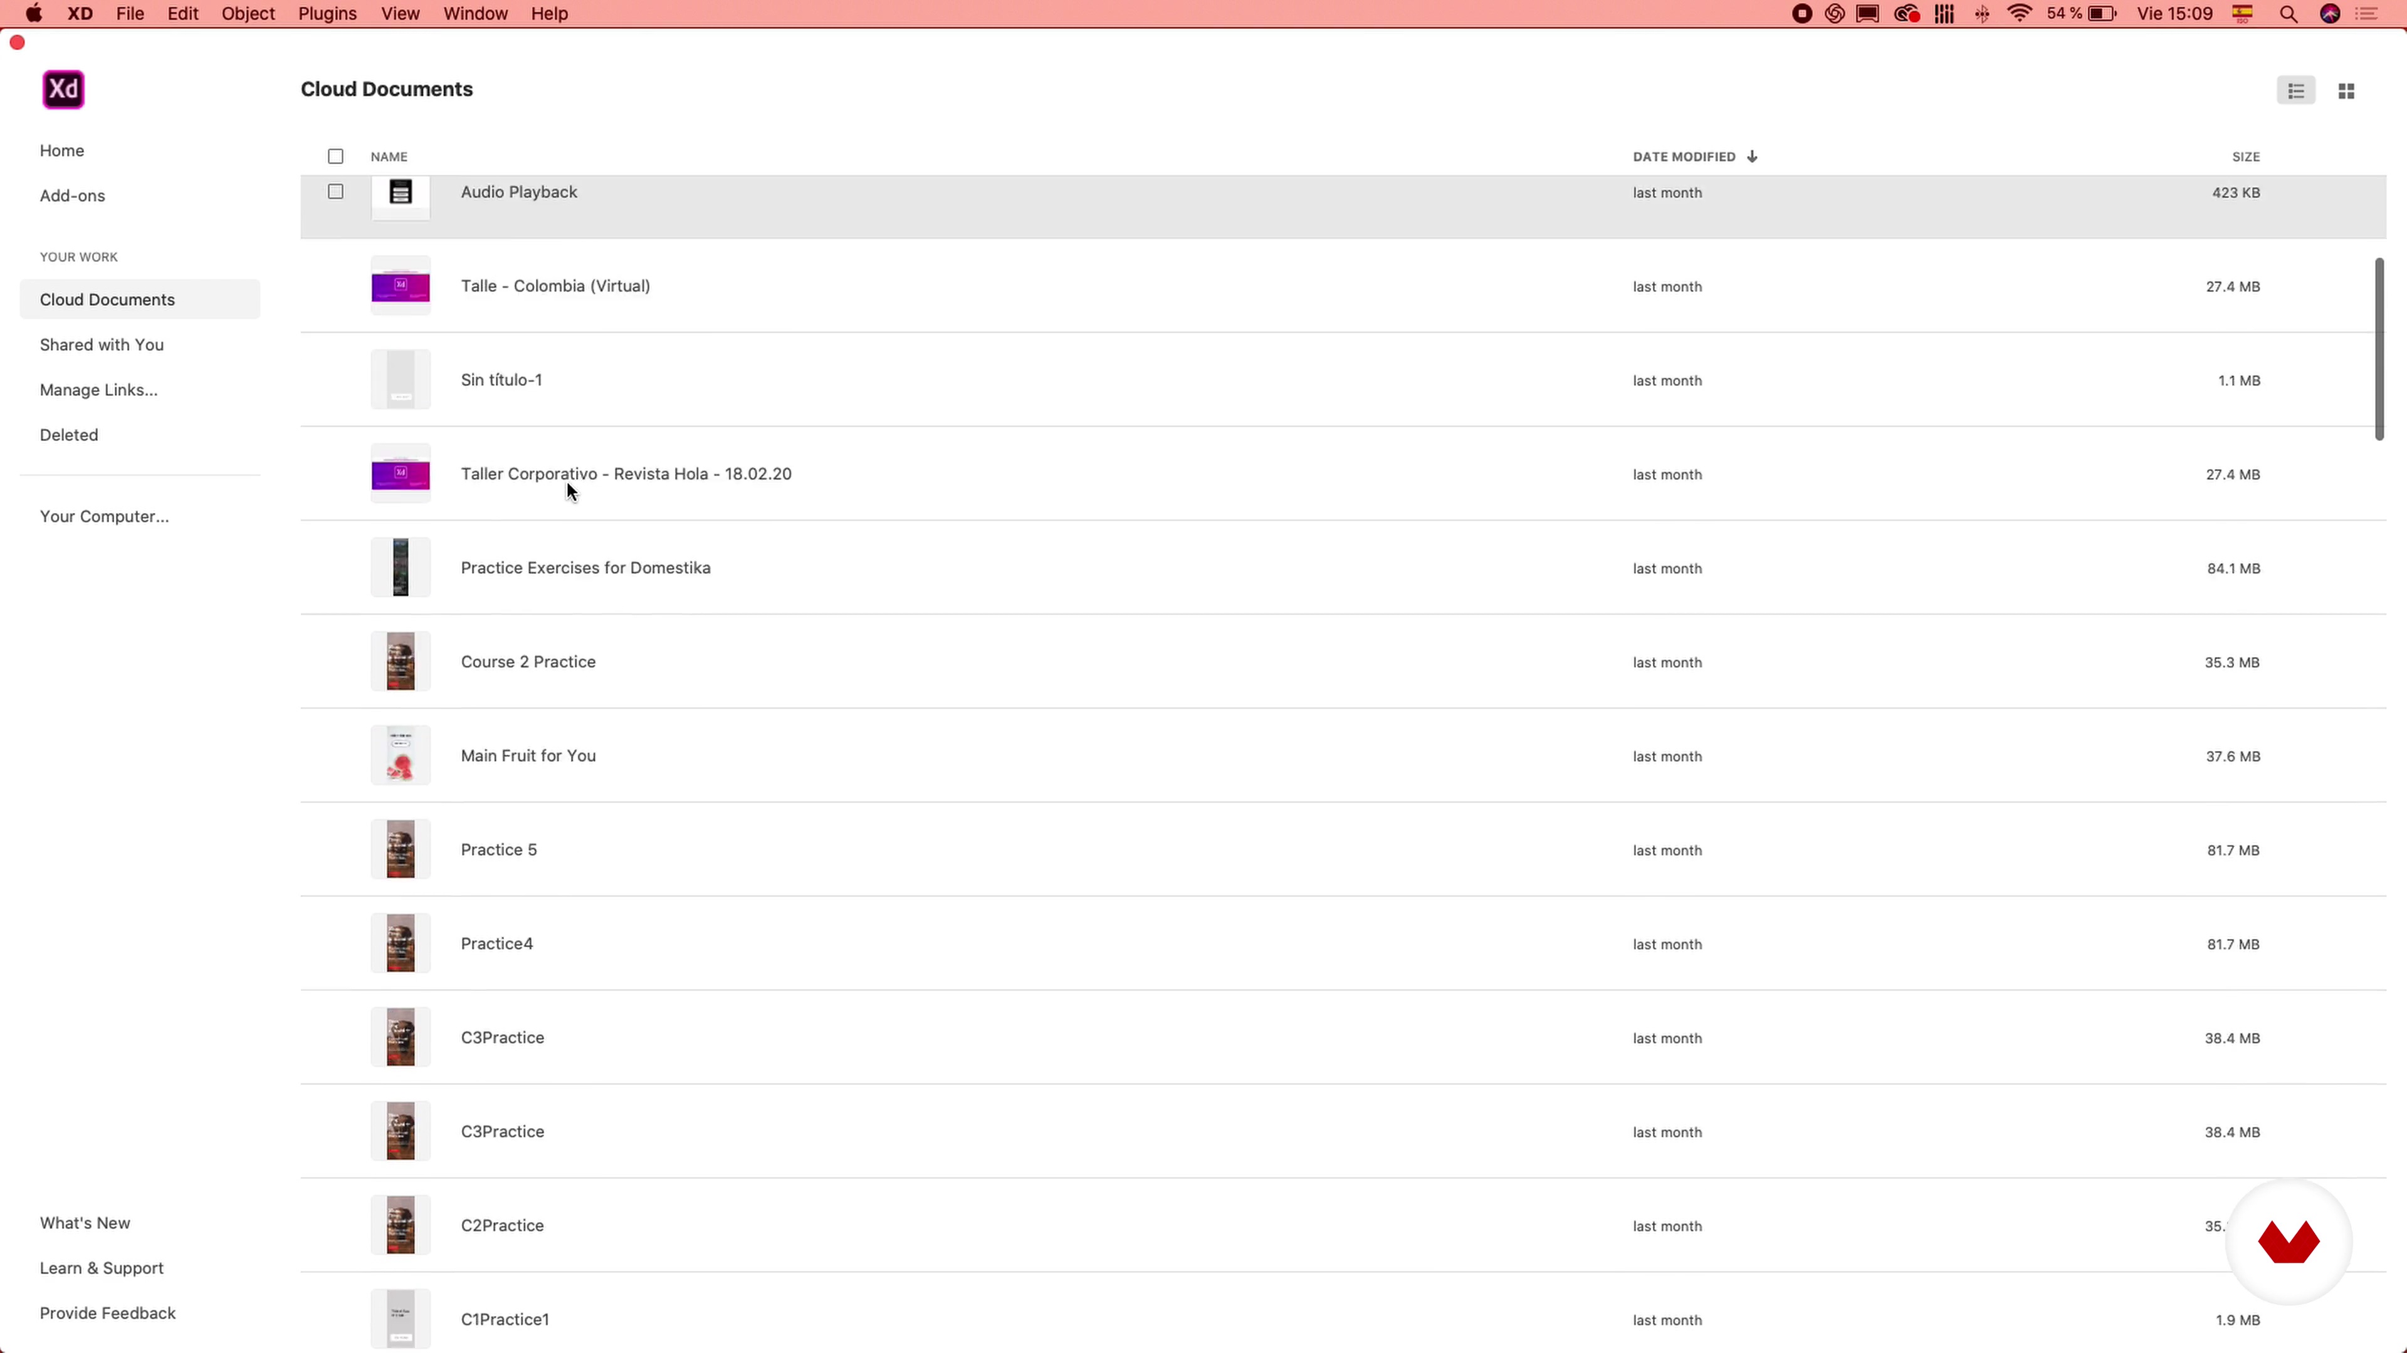
Task: Click the Siri icon in menu bar
Action: coord(2331,13)
